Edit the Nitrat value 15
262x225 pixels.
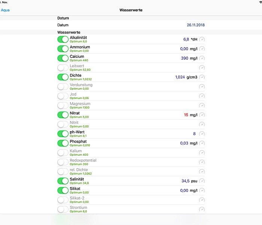tap(186, 115)
